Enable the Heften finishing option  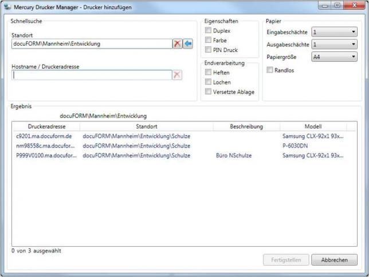[209, 73]
